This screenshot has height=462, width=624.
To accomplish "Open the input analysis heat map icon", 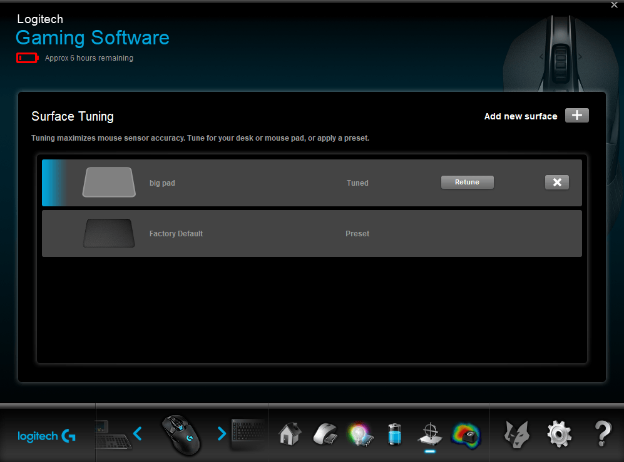I will [x=466, y=435].
